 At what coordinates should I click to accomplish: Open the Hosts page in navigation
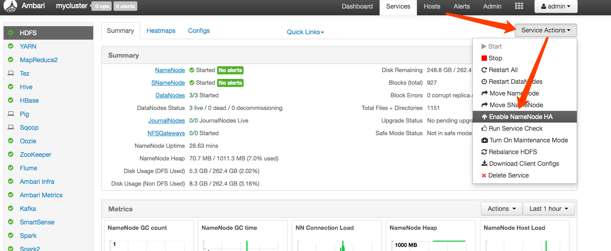[432, 6]
